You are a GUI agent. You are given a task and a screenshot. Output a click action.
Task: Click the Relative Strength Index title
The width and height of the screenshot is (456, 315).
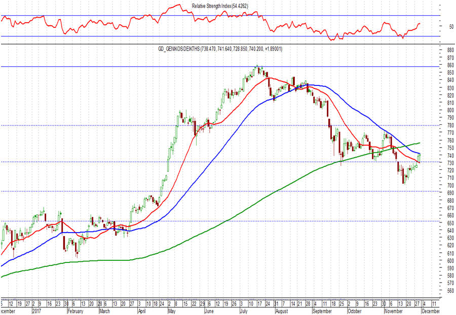coord(220,6)
